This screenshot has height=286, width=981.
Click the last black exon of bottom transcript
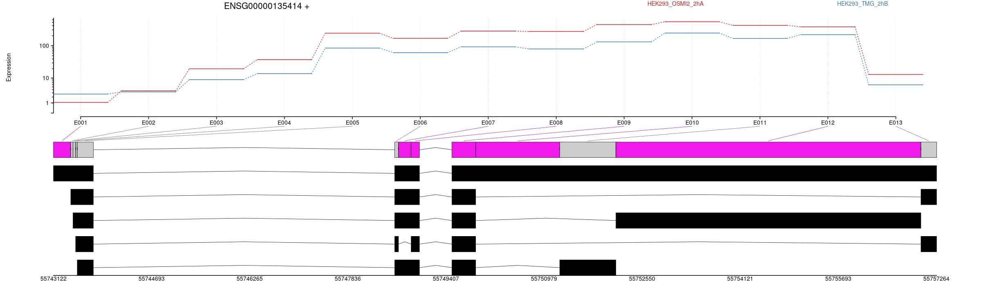pos(588,268)
